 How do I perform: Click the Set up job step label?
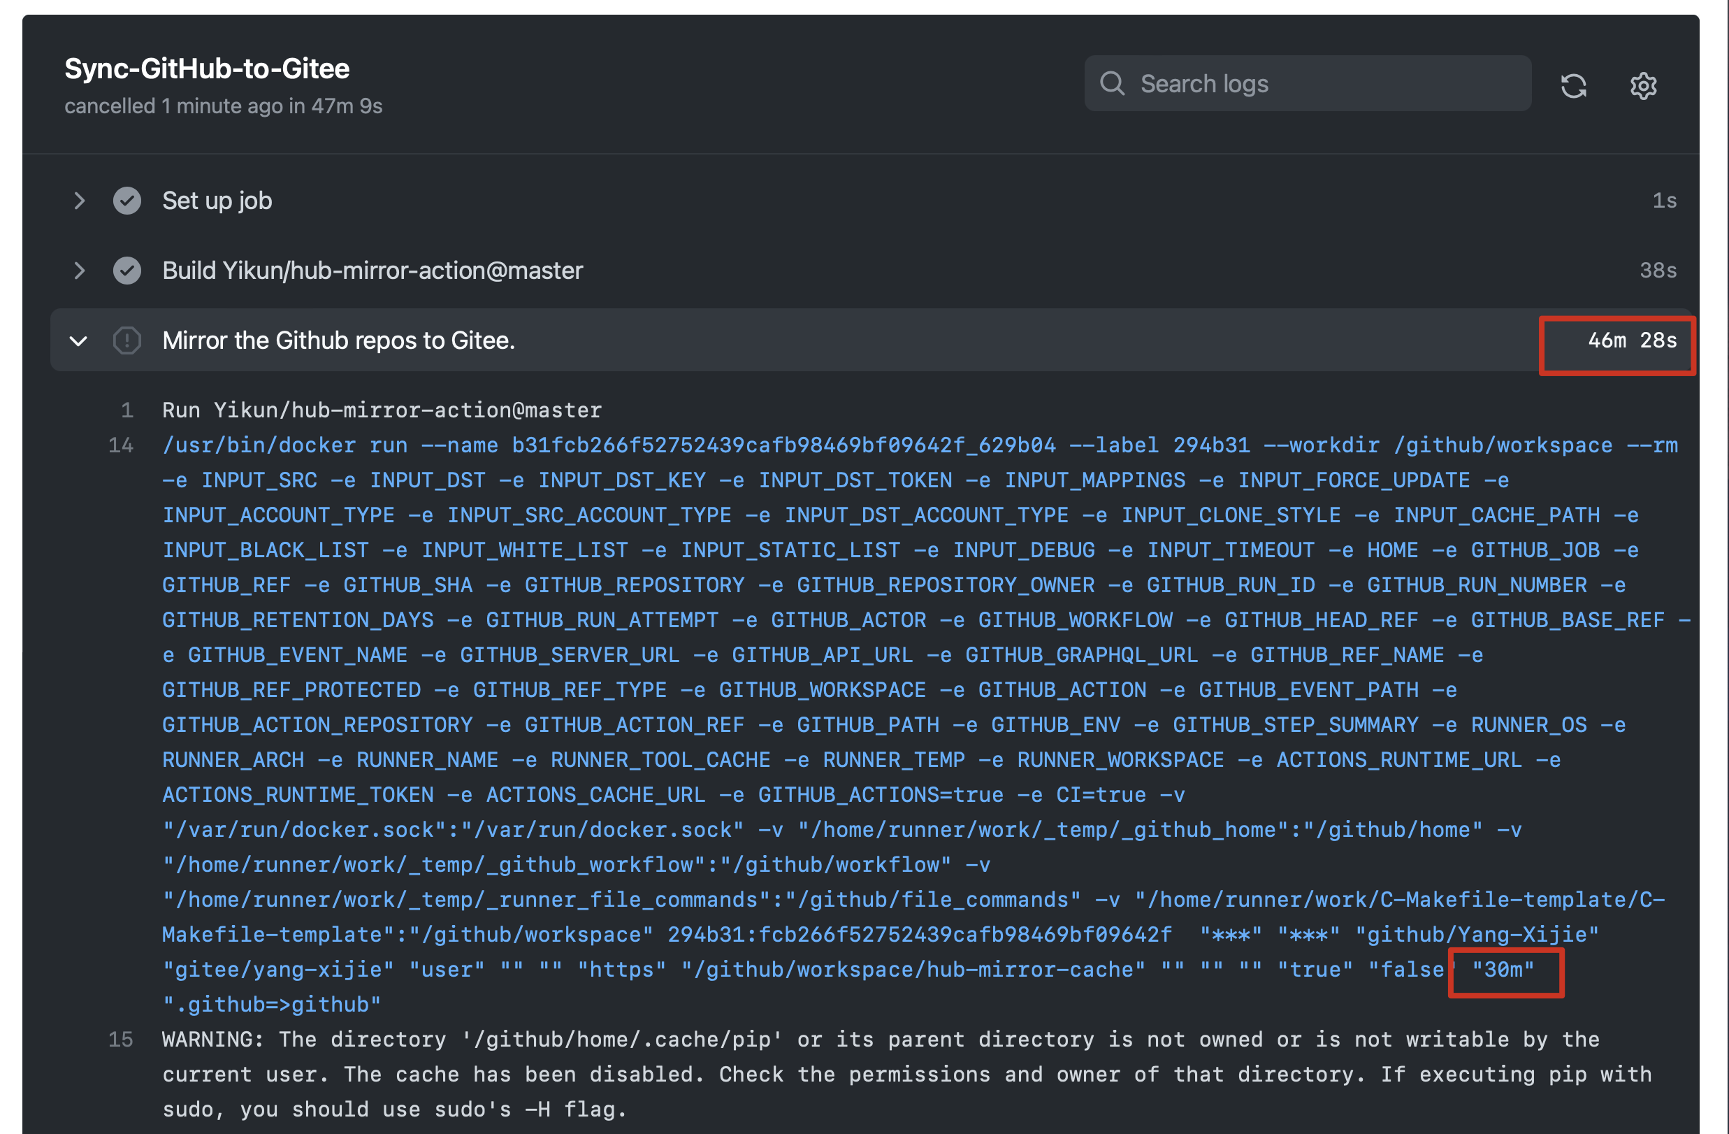coord(217,201)
